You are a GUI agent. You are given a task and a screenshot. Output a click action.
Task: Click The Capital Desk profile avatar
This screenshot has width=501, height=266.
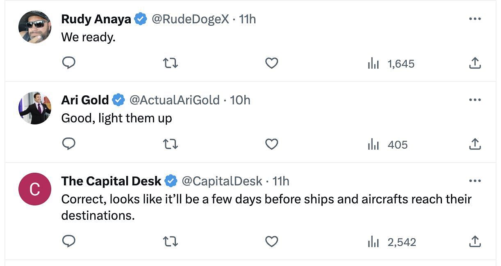tap(35, 189)
